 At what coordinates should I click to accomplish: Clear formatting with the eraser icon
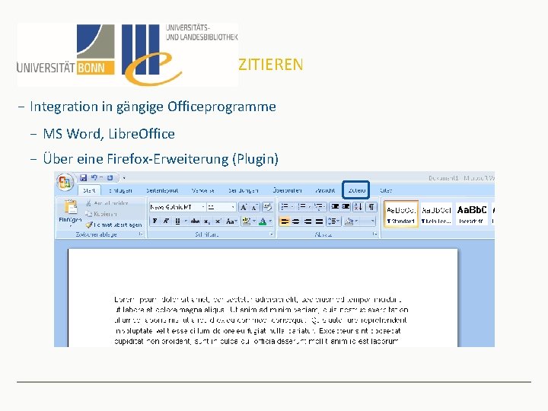coord(267,207)
